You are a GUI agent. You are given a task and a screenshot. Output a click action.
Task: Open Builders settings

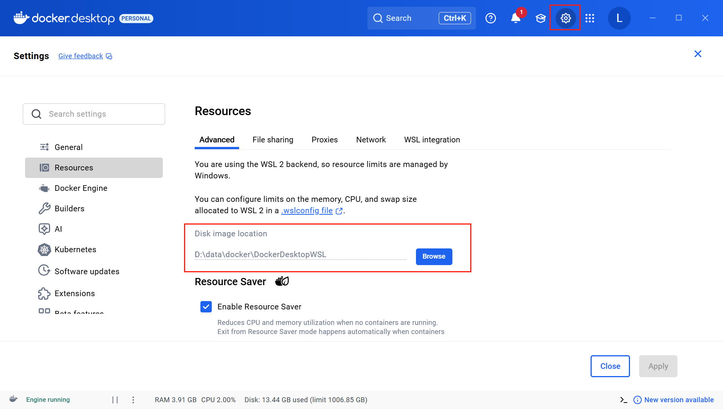pyautogui.click(x=94, y=209)
